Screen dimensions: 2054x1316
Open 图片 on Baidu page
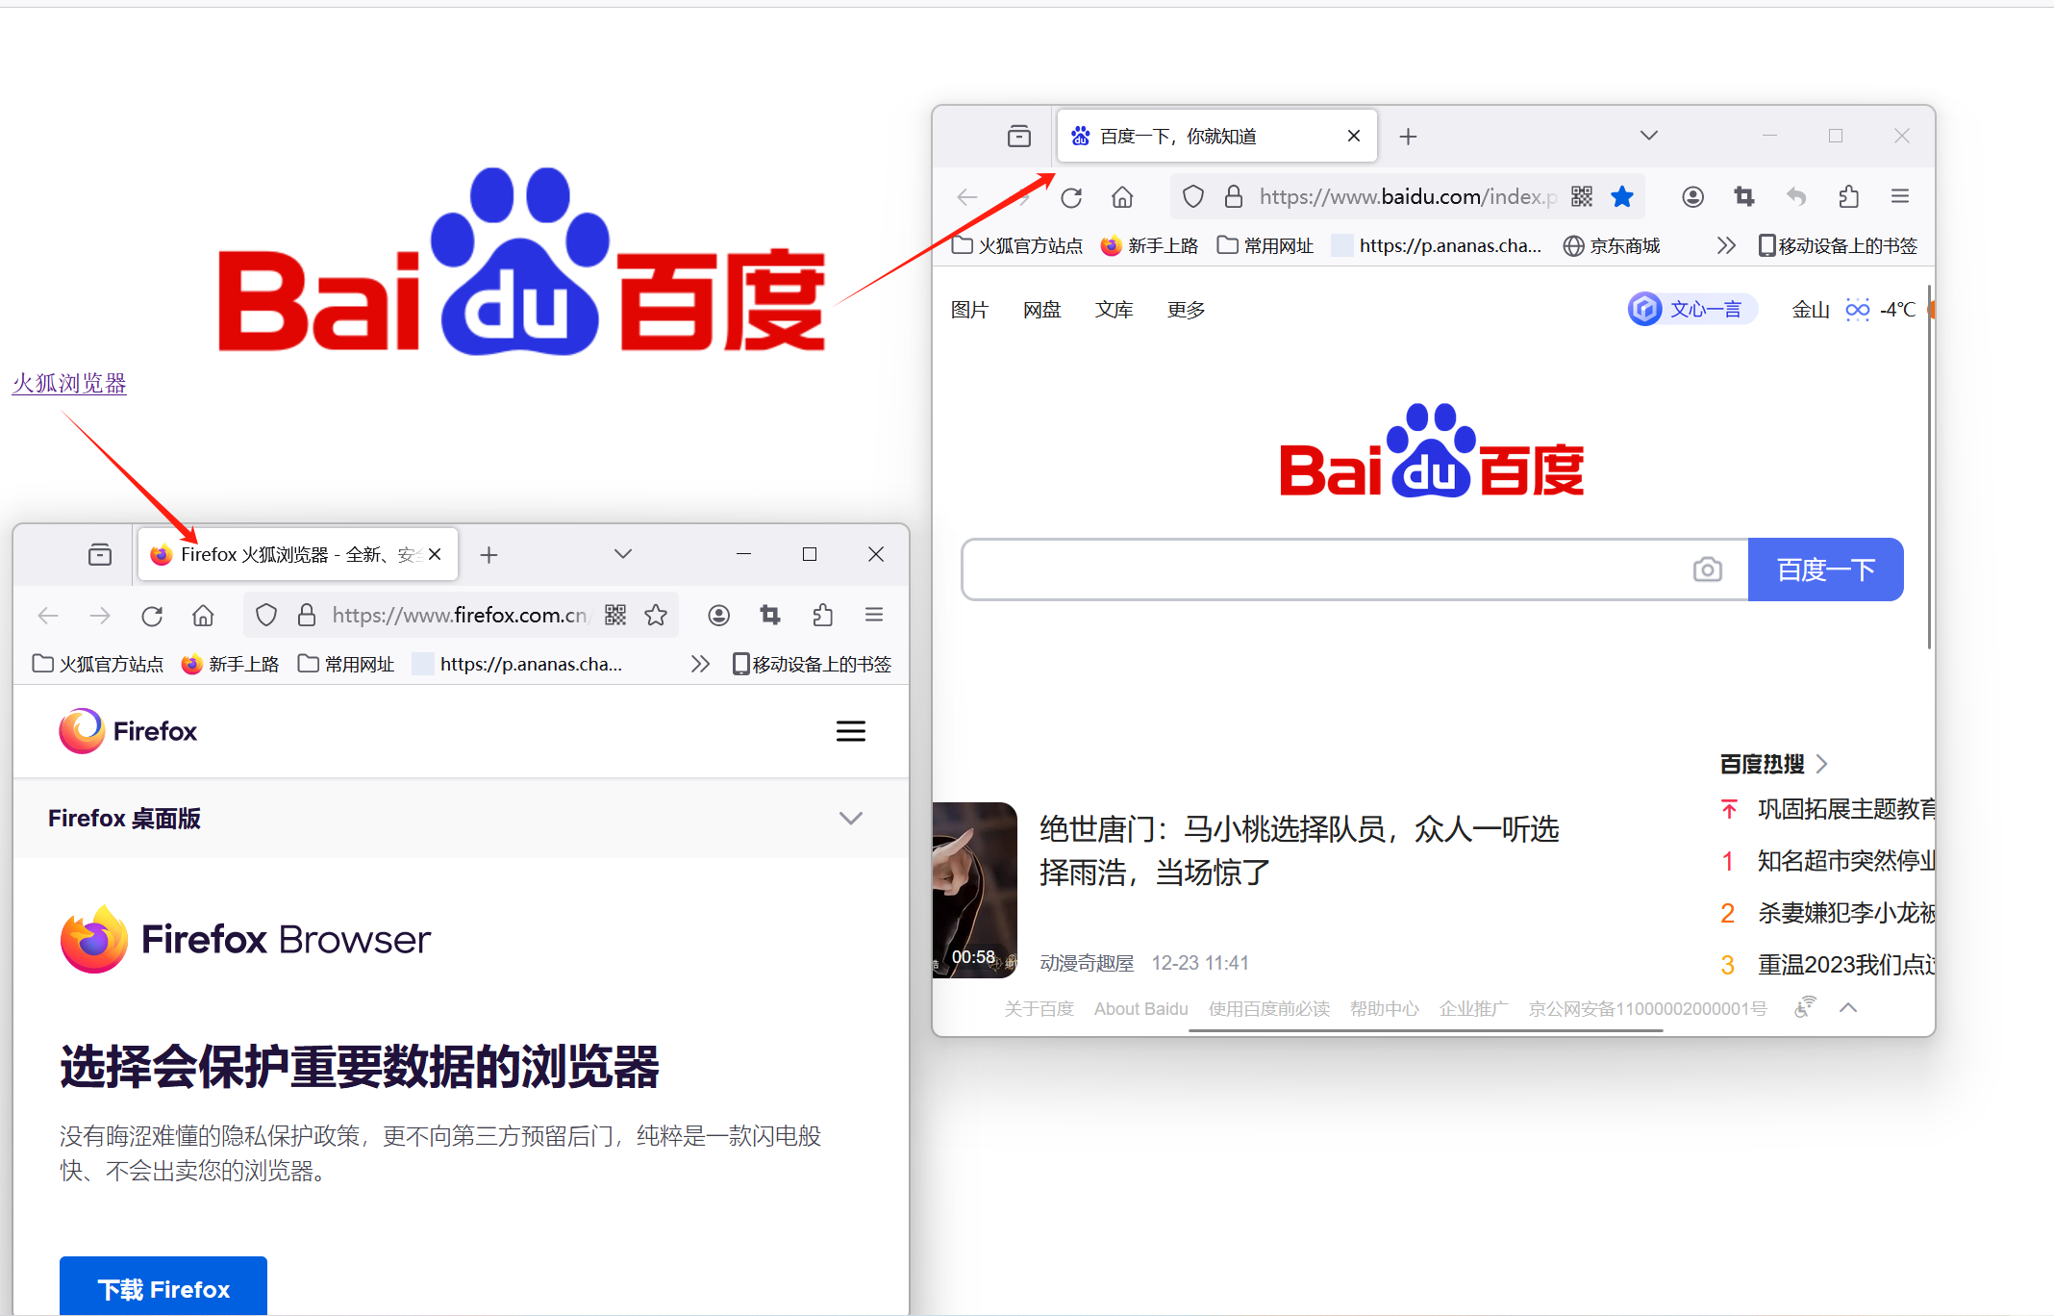click(969, 310)
